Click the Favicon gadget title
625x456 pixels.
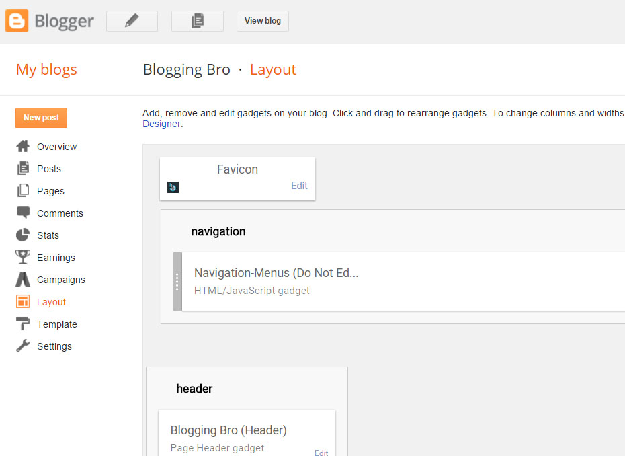[237, 169]
